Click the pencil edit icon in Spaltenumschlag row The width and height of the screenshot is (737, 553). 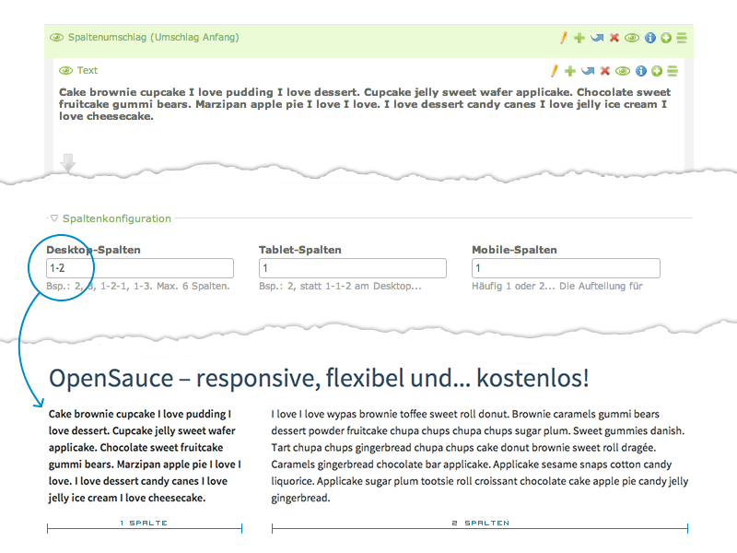563,38
